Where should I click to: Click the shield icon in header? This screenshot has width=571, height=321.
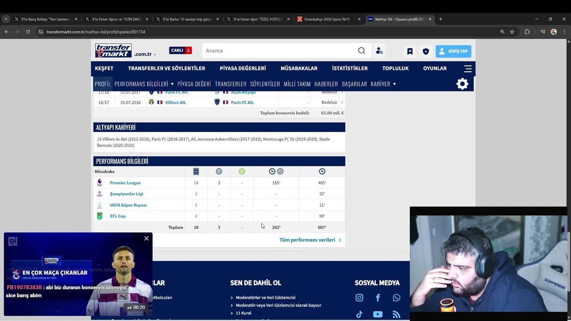426,51
